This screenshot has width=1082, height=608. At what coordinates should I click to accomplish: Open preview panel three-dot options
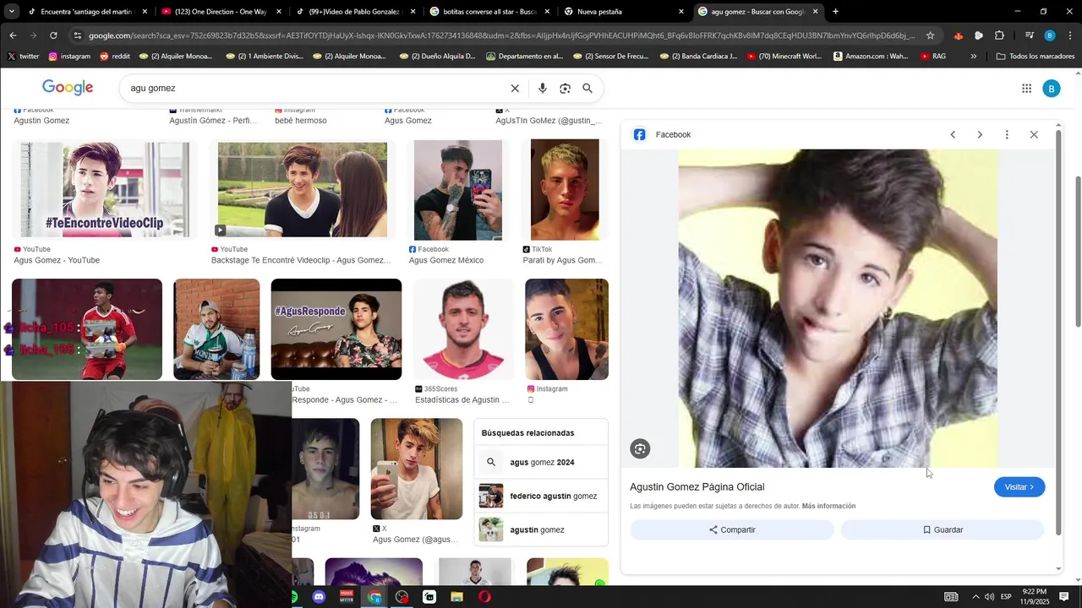tap(1007, 135)
